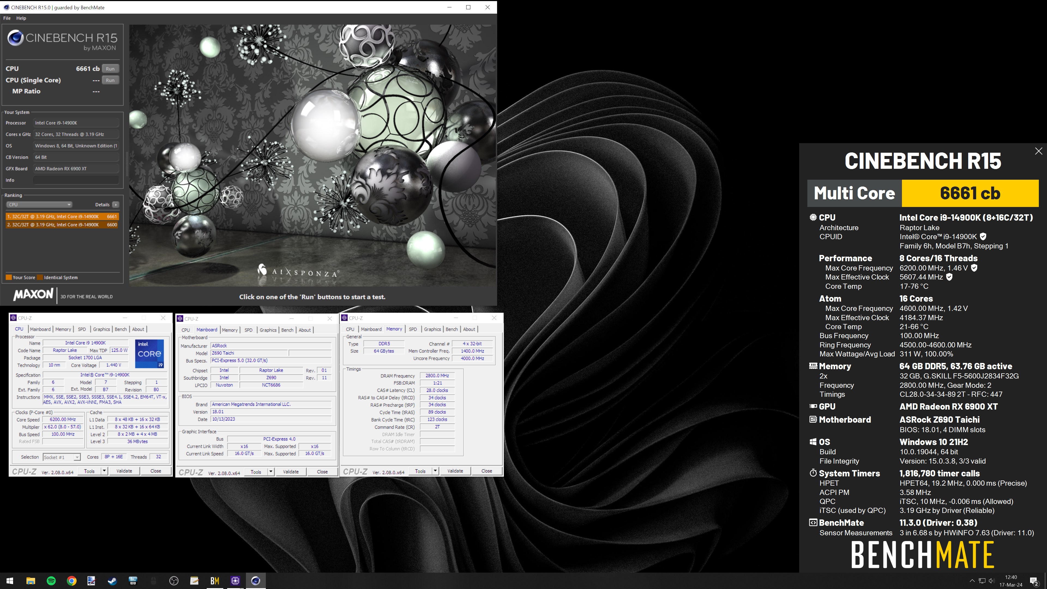Click Close in the middle CPU-Z window
Image resolution: width=1047 pixels, height=589 pixels.
[322, 471]
